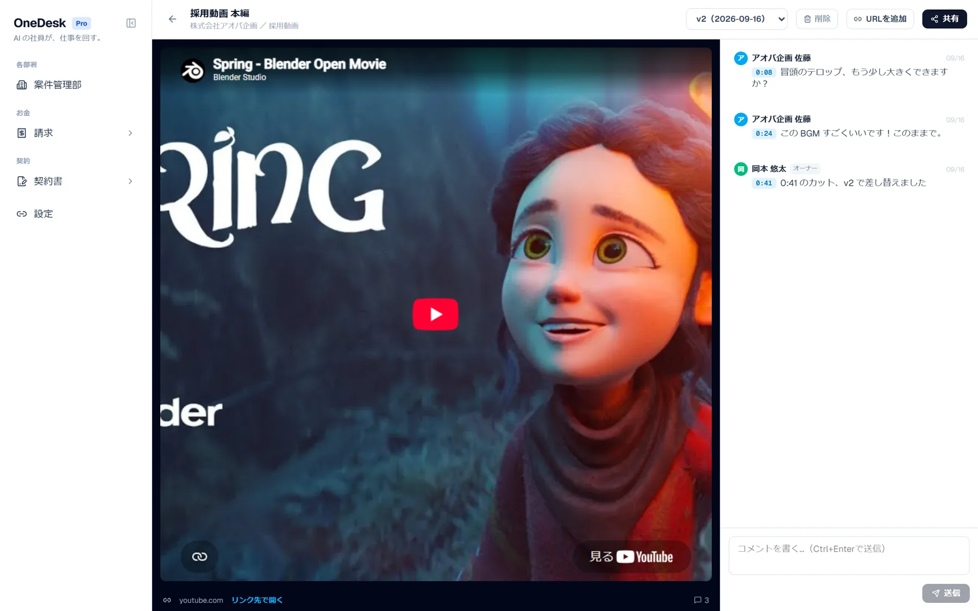Click 岡本 悠太 green avatar

(x=741, y=169)
